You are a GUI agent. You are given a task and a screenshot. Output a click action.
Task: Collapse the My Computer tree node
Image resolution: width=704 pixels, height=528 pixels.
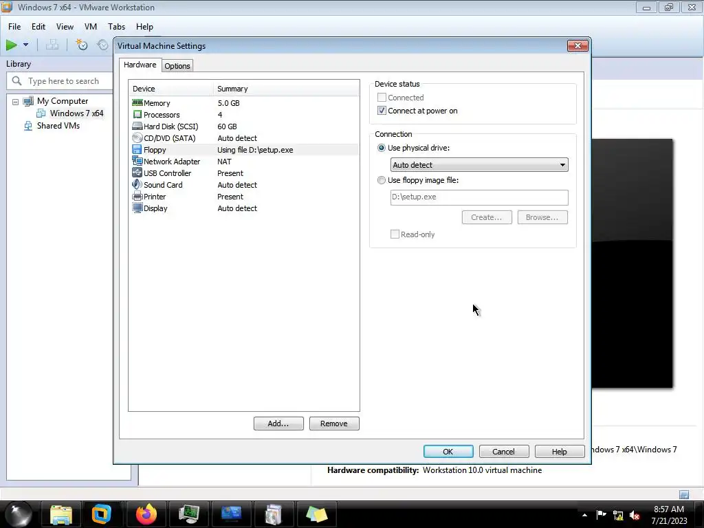[15, 102]
